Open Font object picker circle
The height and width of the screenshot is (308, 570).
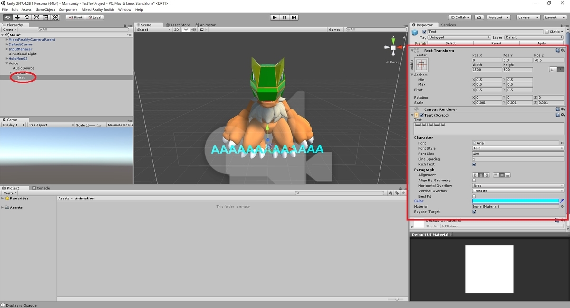point(562,143)
